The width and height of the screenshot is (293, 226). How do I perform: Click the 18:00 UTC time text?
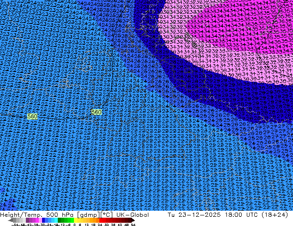click(242, 215)
